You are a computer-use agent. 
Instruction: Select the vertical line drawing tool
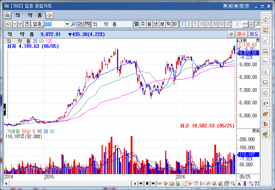click(x=266, y=71)
